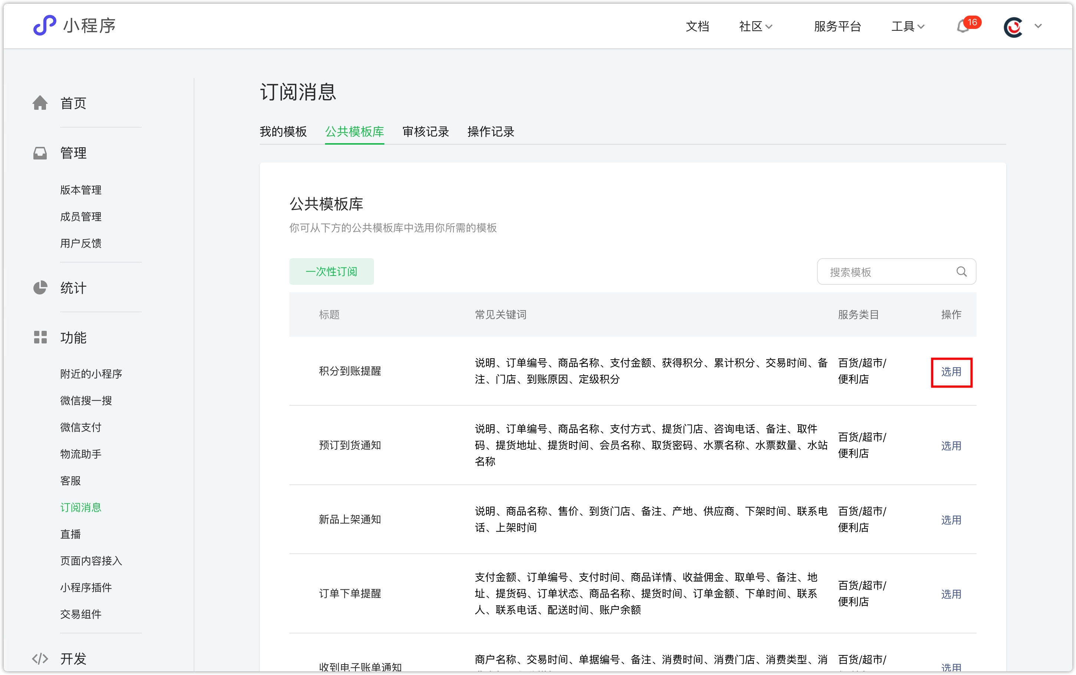Open 附近的小程序 in the sidebar
1076x675 pixels.
point(91,374)
